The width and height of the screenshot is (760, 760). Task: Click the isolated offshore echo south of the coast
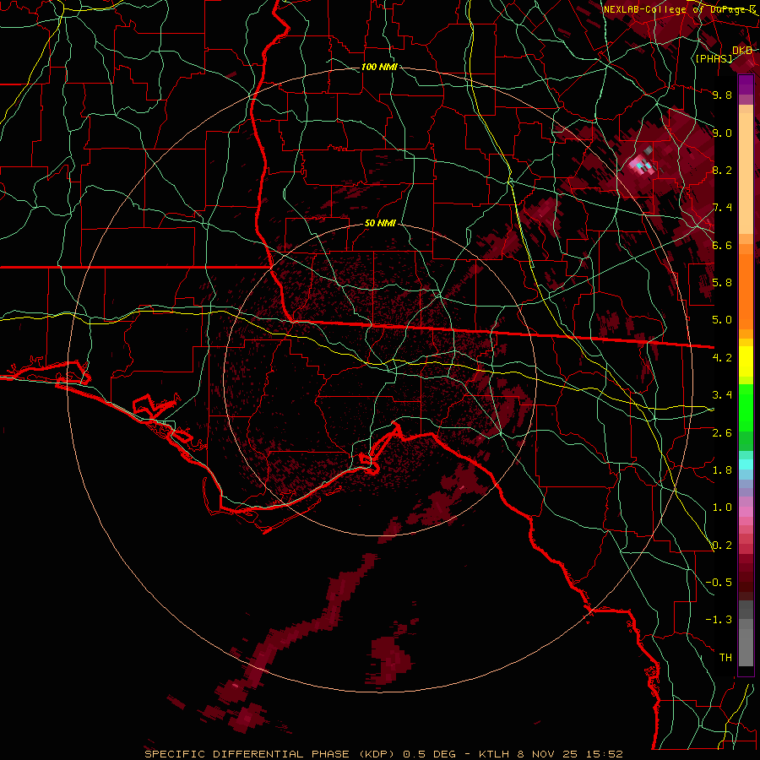pos(391,660)
